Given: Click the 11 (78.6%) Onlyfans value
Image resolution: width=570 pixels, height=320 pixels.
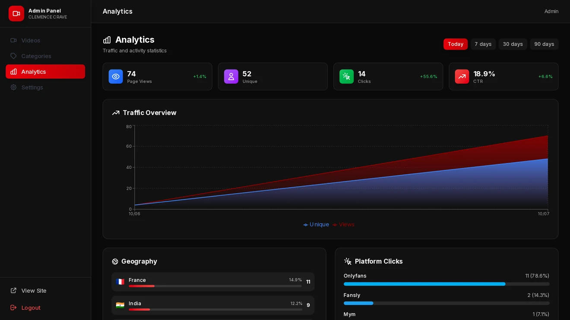Looking at the screenshot, I should tap(537, 276).
